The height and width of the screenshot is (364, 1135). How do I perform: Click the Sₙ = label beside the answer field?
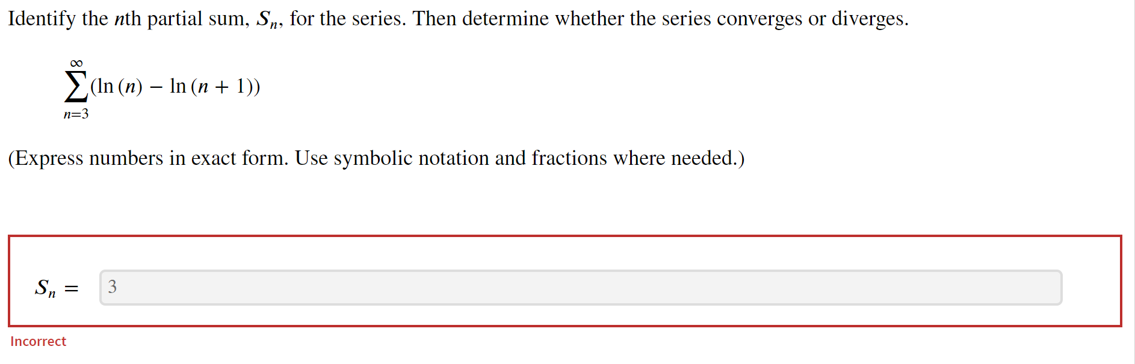click(55, 288)
